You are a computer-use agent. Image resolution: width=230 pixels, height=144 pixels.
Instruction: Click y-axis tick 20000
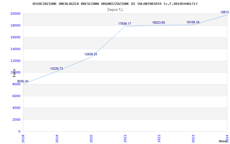pyautogui.click(x=15, y=14)
